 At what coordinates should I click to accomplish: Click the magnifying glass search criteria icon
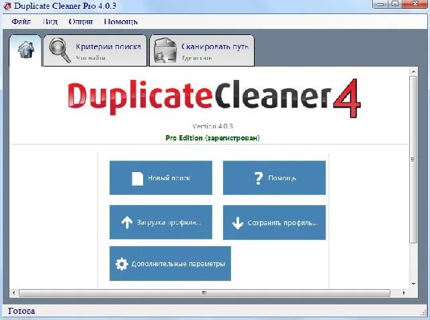click(60, 50)
